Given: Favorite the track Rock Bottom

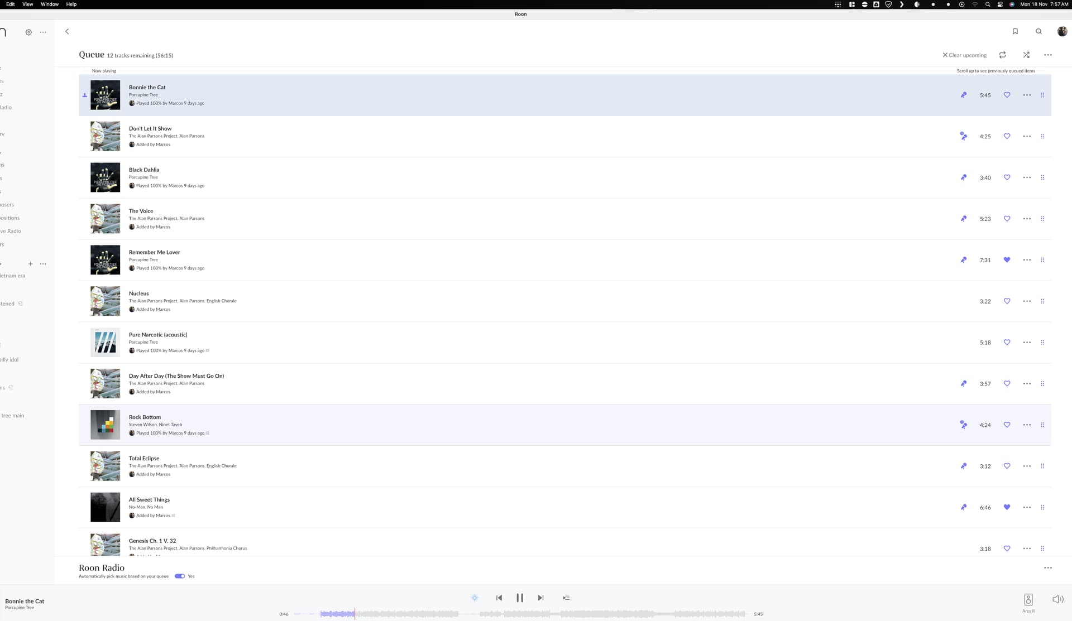Looking at the screenshot, I should tap(1007, 425).
